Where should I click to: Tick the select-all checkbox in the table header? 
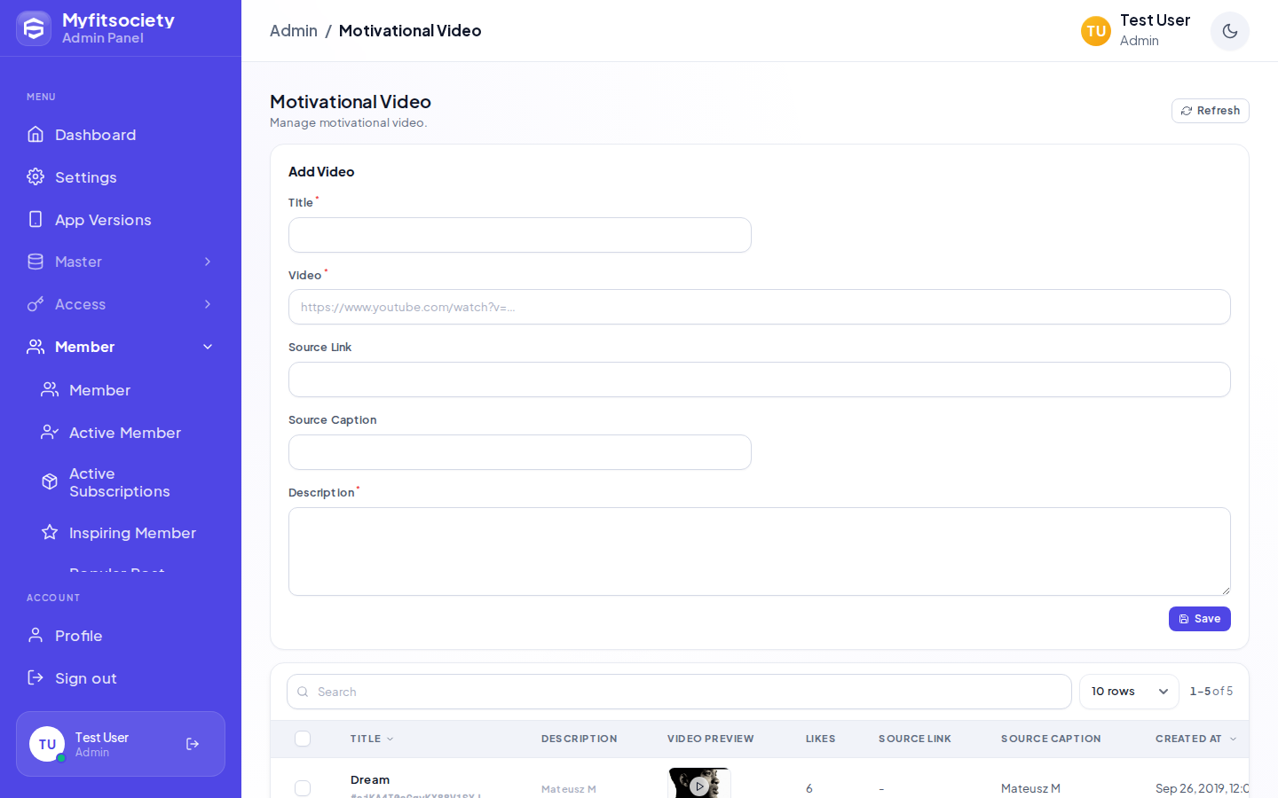pyautogui.click(x=303, y=739)
